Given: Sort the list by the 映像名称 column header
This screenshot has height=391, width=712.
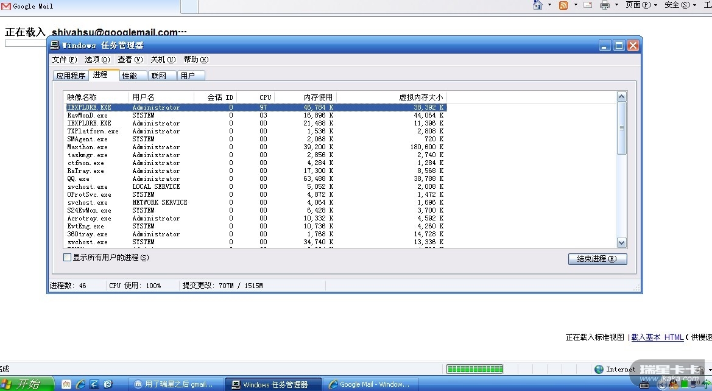Looking at the screenshot, I should pyautogui.click(x=97, y=97).
